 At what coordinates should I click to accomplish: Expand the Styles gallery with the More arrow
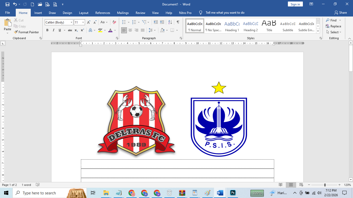point(318,31)
